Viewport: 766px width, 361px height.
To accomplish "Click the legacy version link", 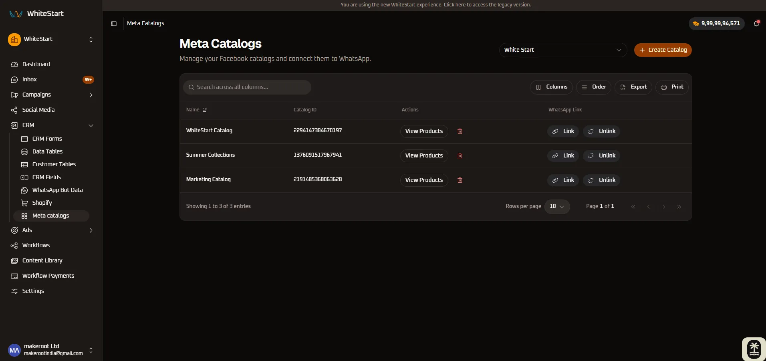I will (487, 5).
